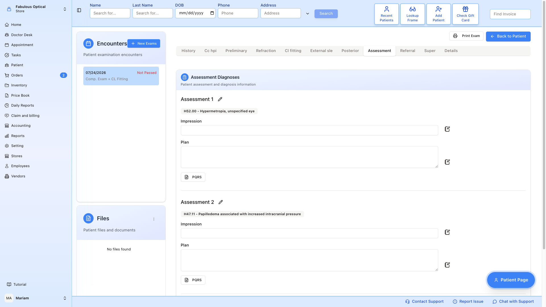Open the Files three-dot options menu
The width and height of the screenshot is (546, 307).
click(x=154, y=219)
